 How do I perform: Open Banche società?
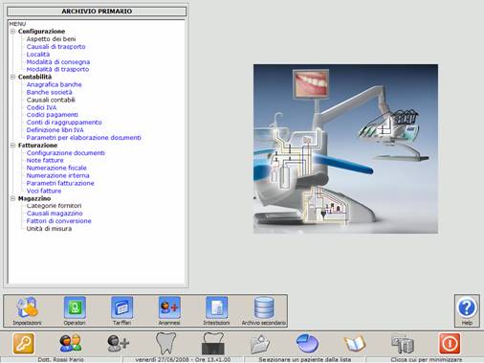pyautogui.click(x=49, y=92)
